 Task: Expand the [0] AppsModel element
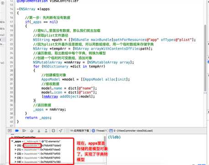click(x=16, y=145)
